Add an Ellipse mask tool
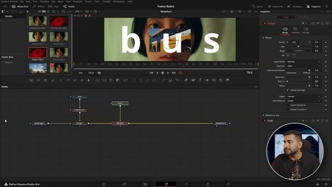 (x=141, y=80)
